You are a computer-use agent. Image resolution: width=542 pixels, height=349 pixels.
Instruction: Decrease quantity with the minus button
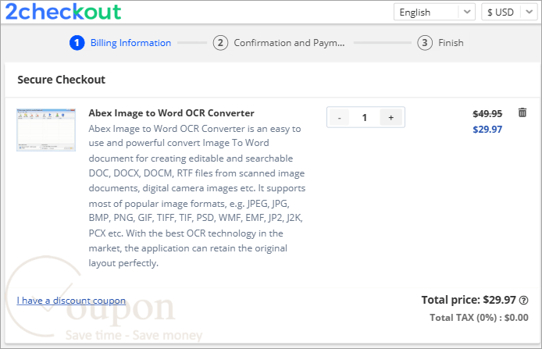coord(340,117)
